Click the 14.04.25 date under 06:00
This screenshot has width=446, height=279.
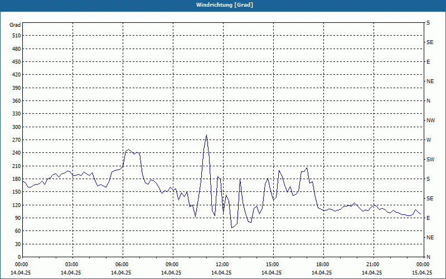(x=121, y=273)
